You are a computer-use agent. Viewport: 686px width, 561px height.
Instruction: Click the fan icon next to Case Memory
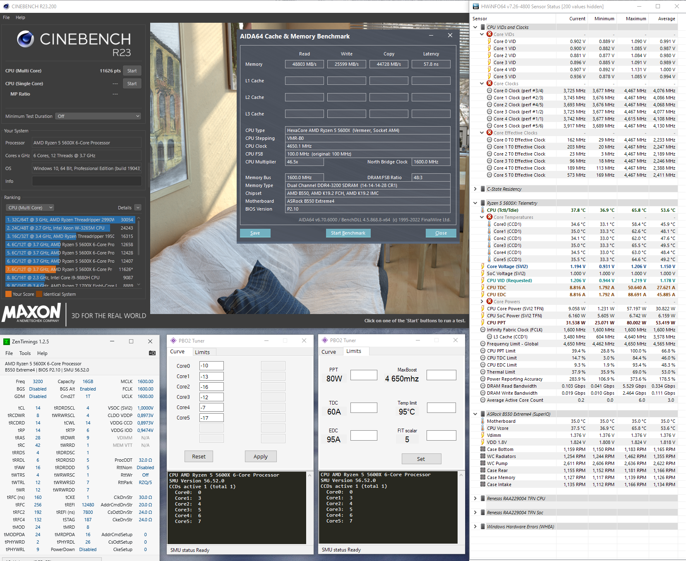point(483,477)
